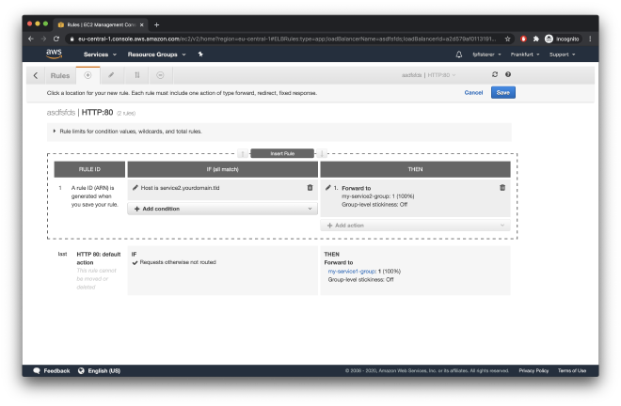Click the Rules heading label
The width and height of the screenshot is (621, 406).
(60, 75)
